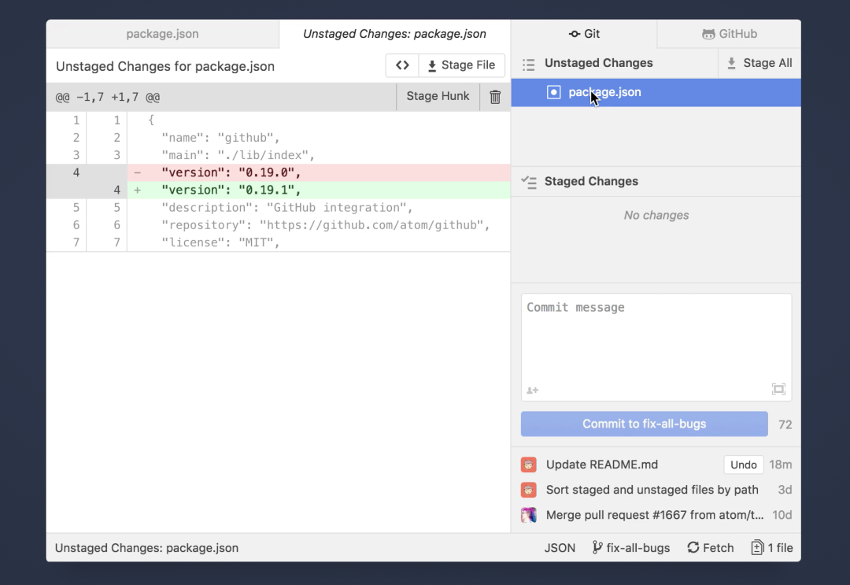Viewport: 850px width, 585px height.
Task: Click the "No changes" note under Staged Changes
Action: 656,215
